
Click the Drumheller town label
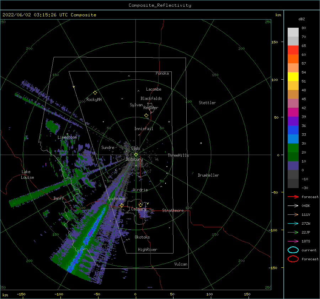click(208, 175)
